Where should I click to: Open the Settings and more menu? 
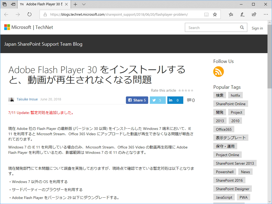[266, 14]
